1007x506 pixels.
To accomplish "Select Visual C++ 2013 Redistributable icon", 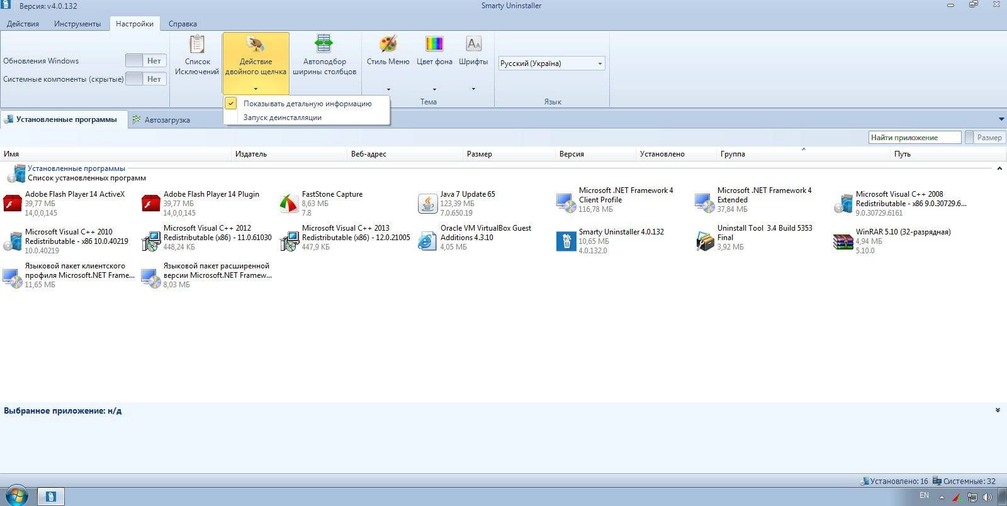I will pos(290,241).
